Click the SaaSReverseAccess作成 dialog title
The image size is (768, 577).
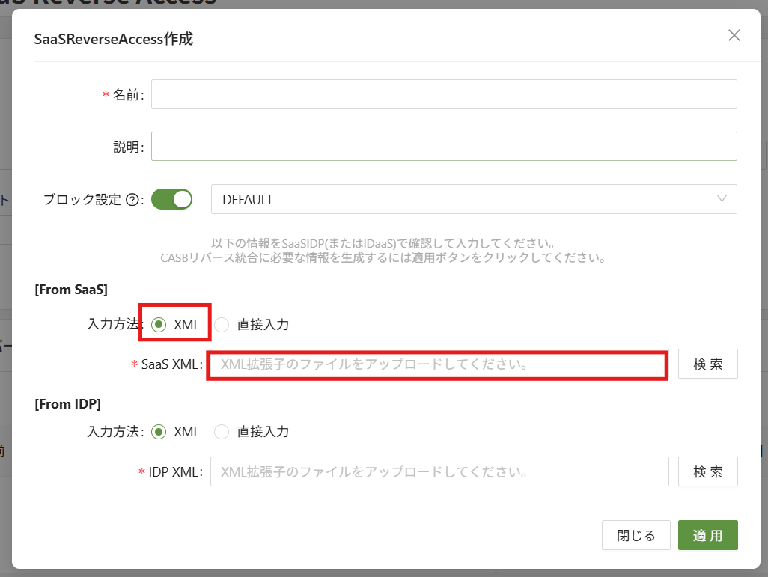point(114,39)
